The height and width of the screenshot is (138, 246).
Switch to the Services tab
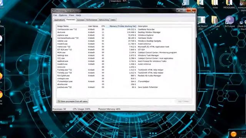(x=81, y=20)
